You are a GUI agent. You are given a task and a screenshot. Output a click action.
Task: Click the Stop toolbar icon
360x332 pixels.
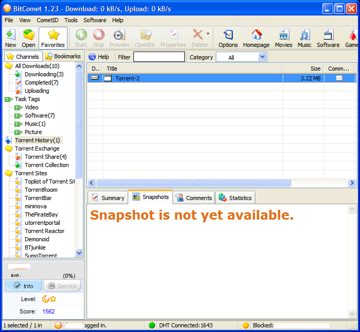pos(99,38)
